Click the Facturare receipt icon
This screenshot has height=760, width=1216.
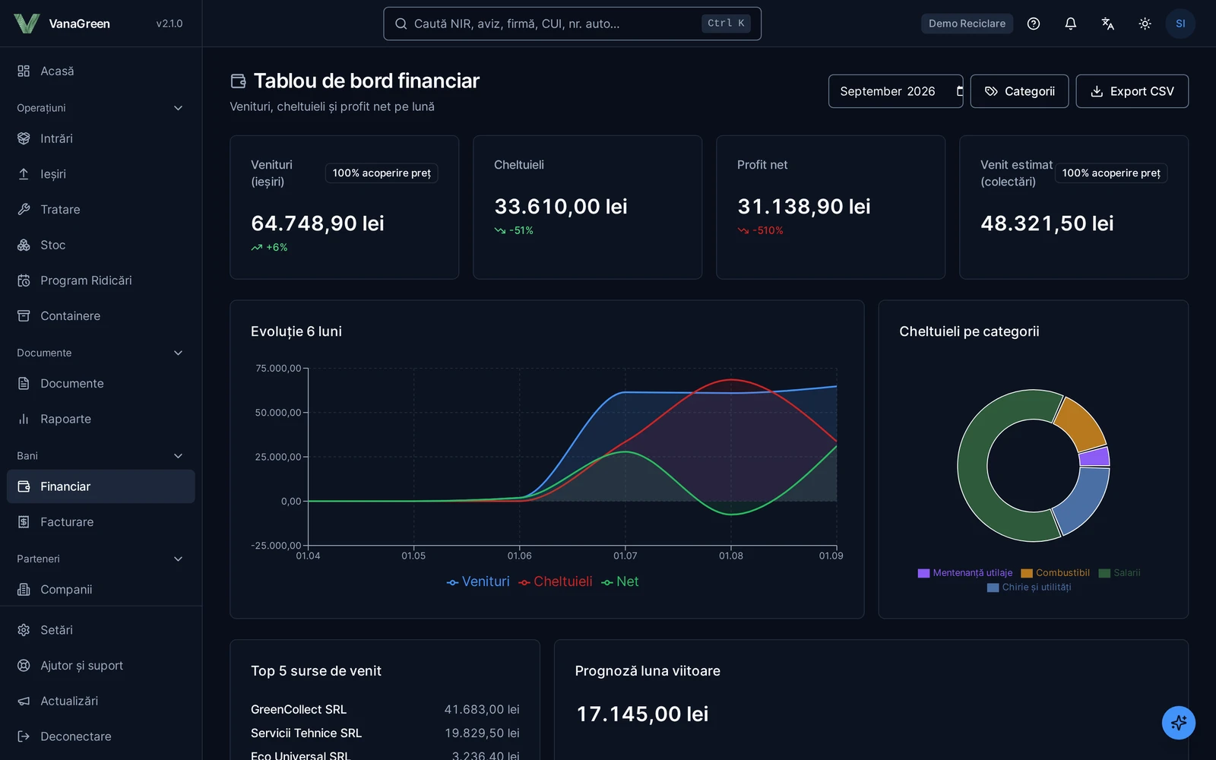point(24,522)
